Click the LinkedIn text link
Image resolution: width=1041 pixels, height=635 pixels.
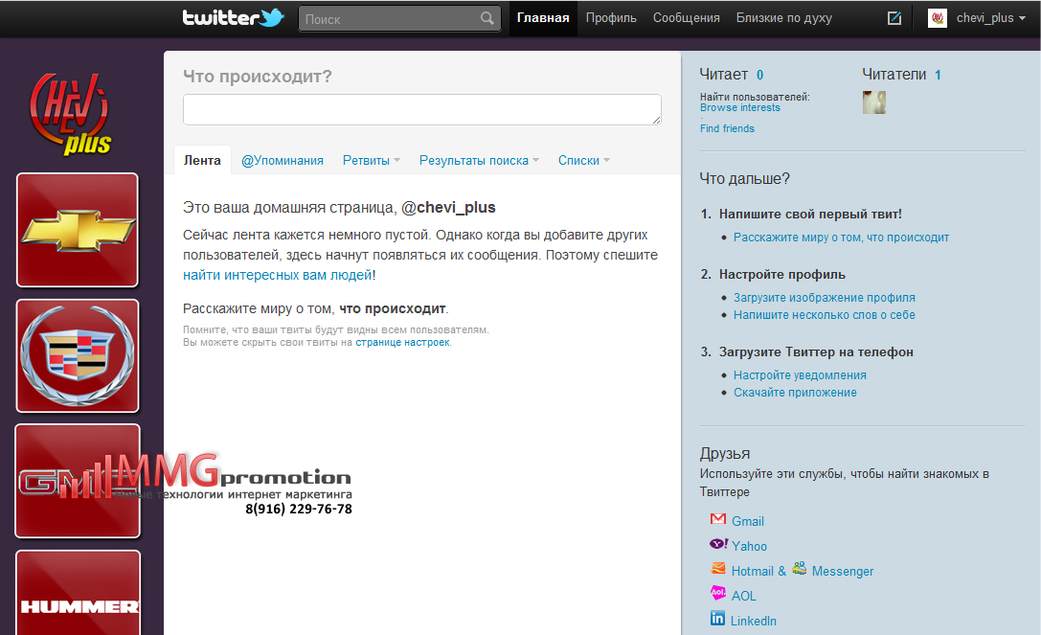click(754, 621)
